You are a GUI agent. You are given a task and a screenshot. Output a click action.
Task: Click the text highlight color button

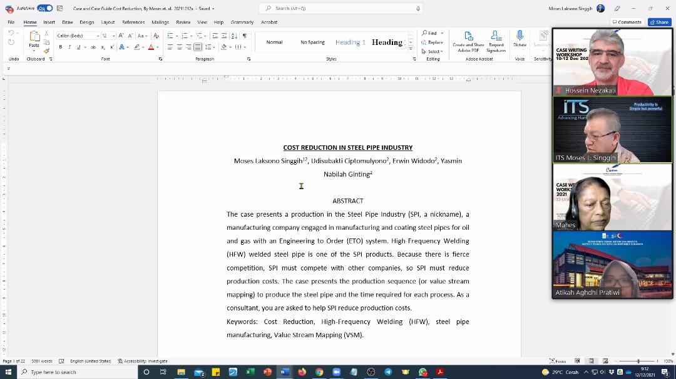pyautogui.click(x=136, y=47)
